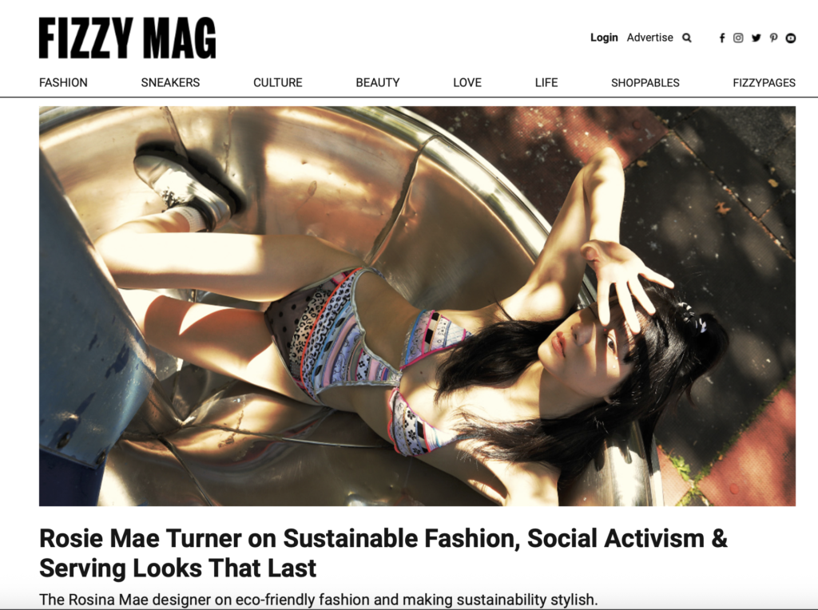Screen dimensions: 818x610
Task: Open the Fizzypages menu item
Action: point(764,82)
